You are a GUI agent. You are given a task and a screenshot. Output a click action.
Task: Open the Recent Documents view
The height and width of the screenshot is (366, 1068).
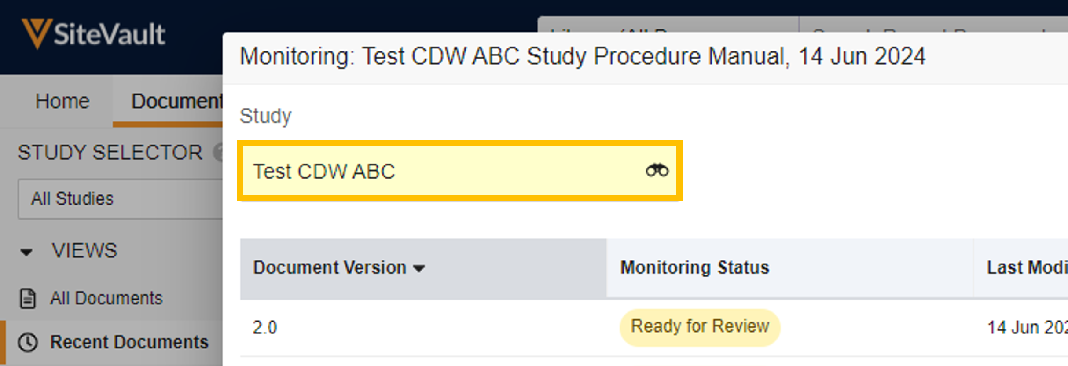pos(129,342)
